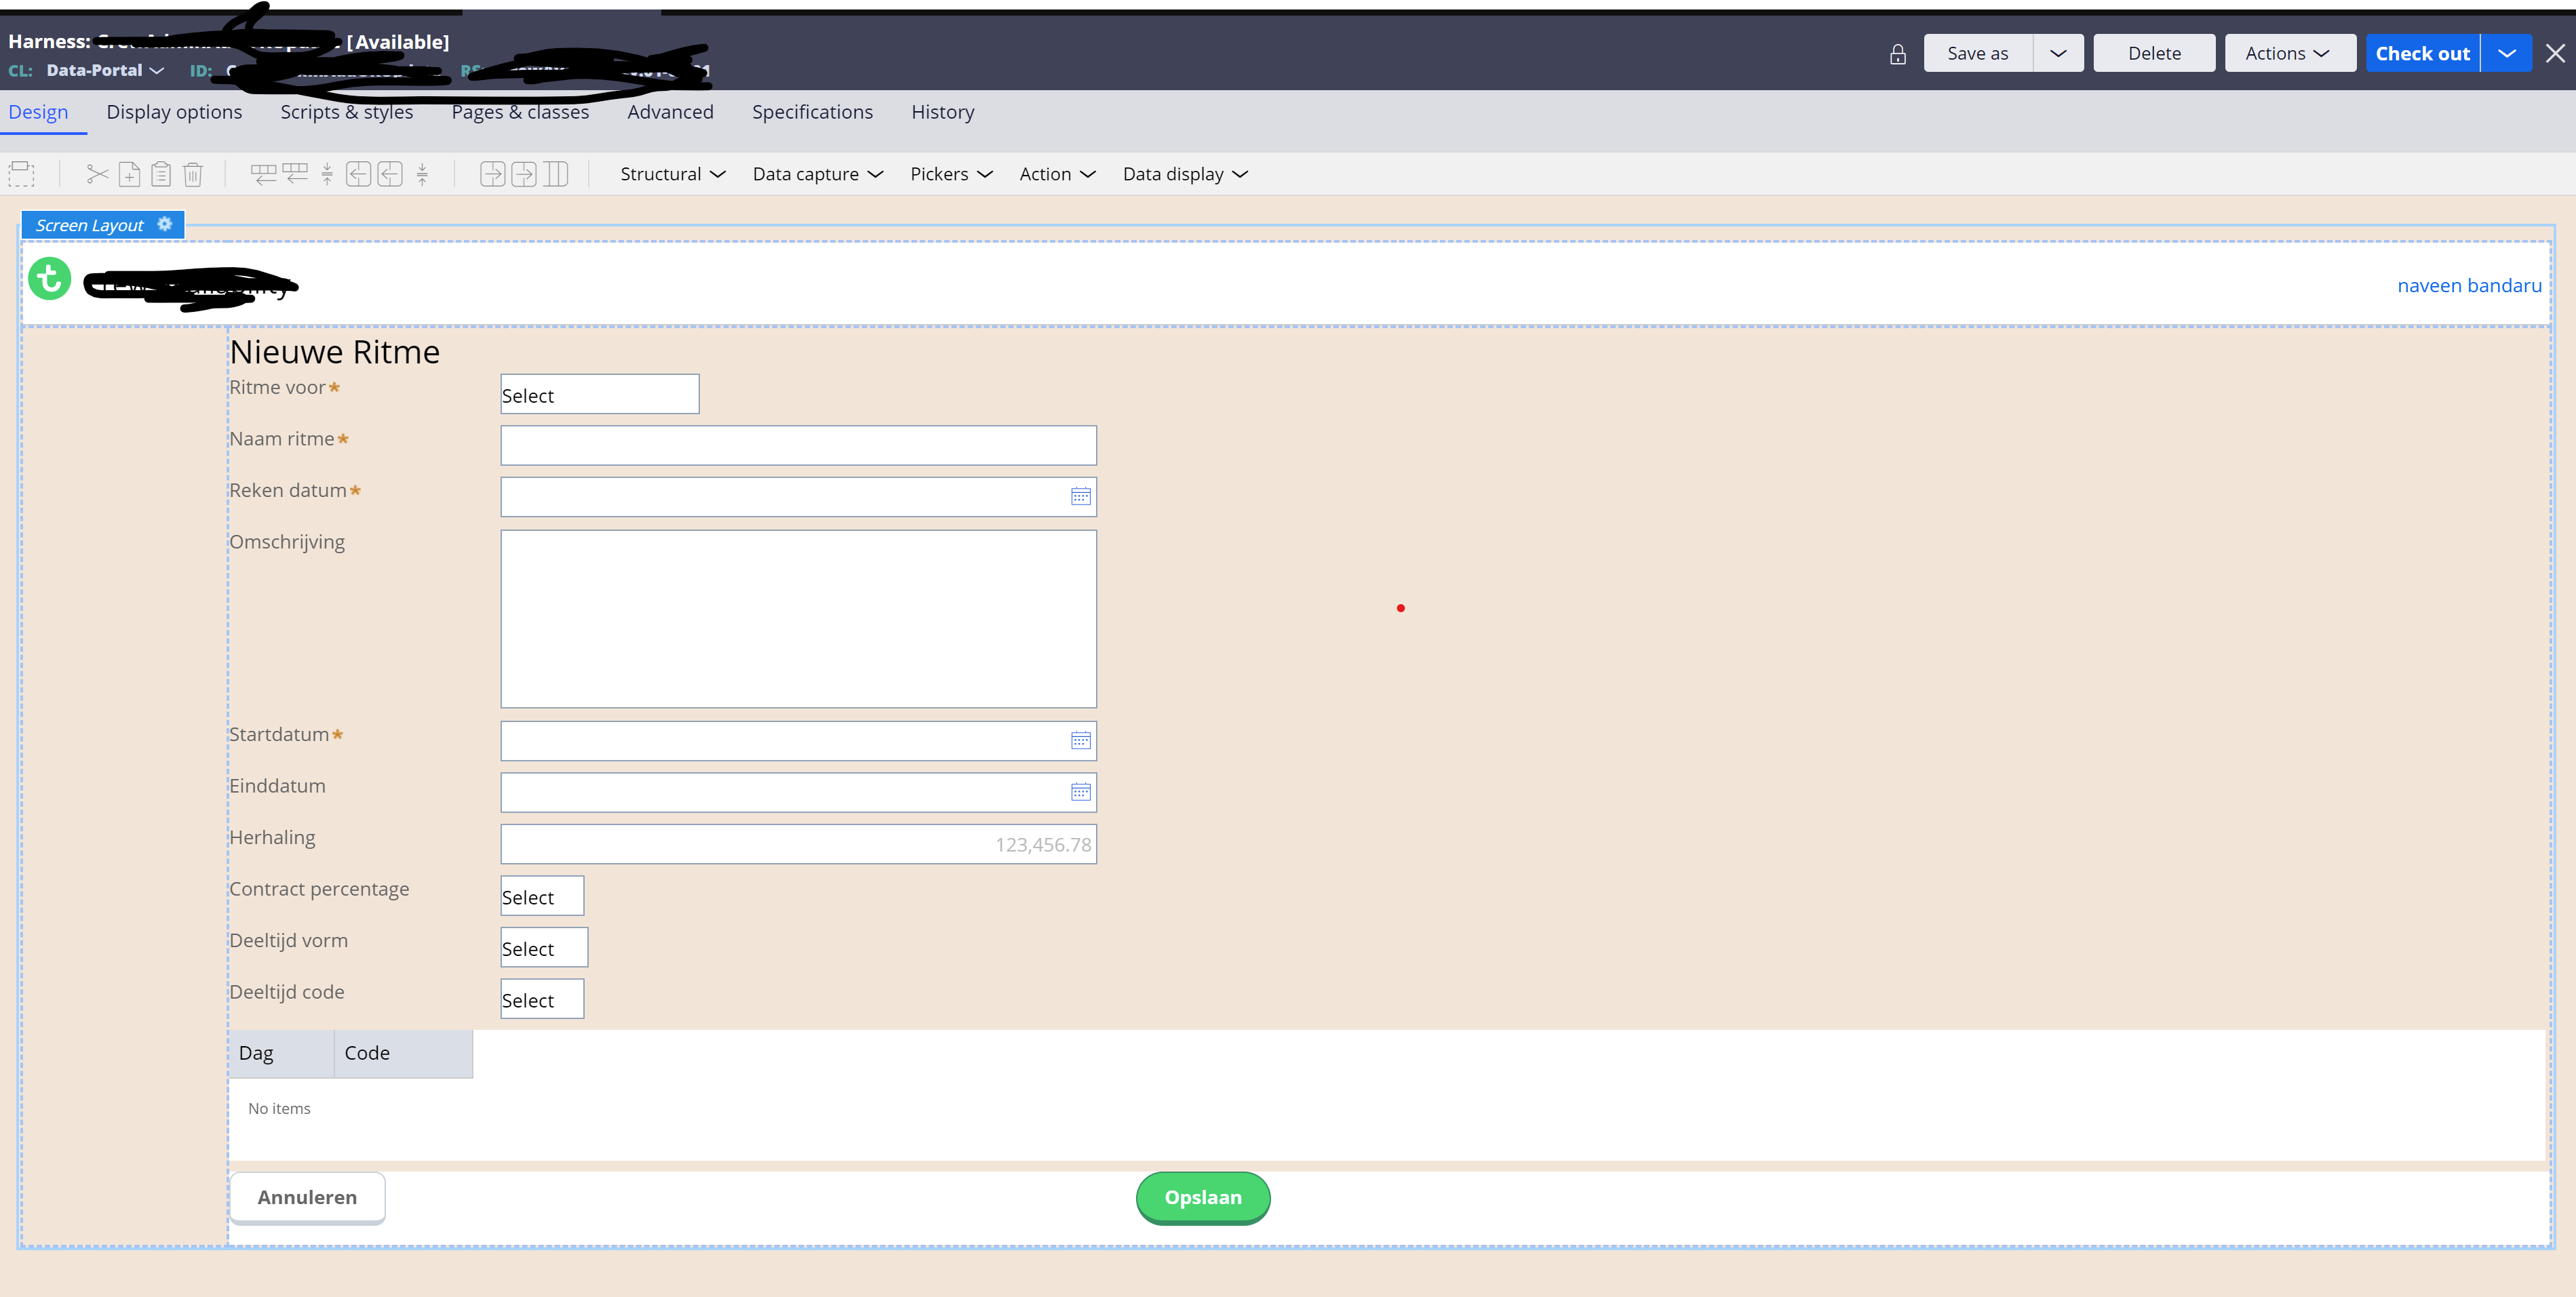
Task: Click the scissors Cut icon
Action: point(97,174)
